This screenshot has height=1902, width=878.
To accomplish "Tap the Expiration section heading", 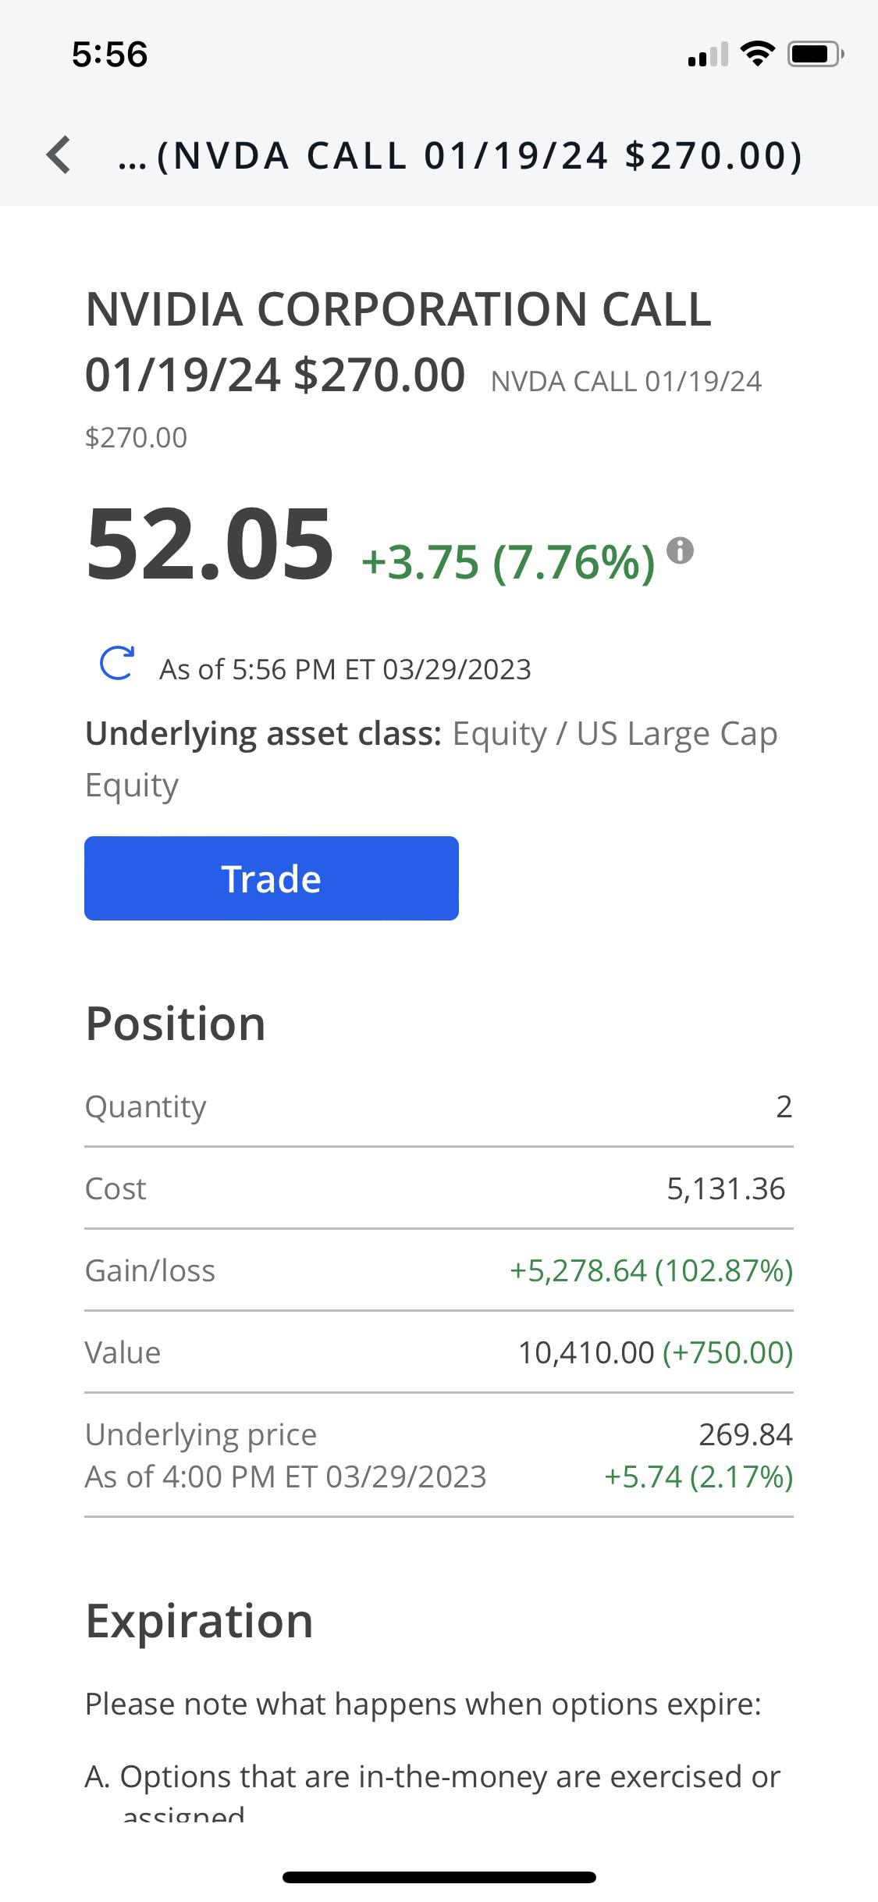I will pos(199,1620).
